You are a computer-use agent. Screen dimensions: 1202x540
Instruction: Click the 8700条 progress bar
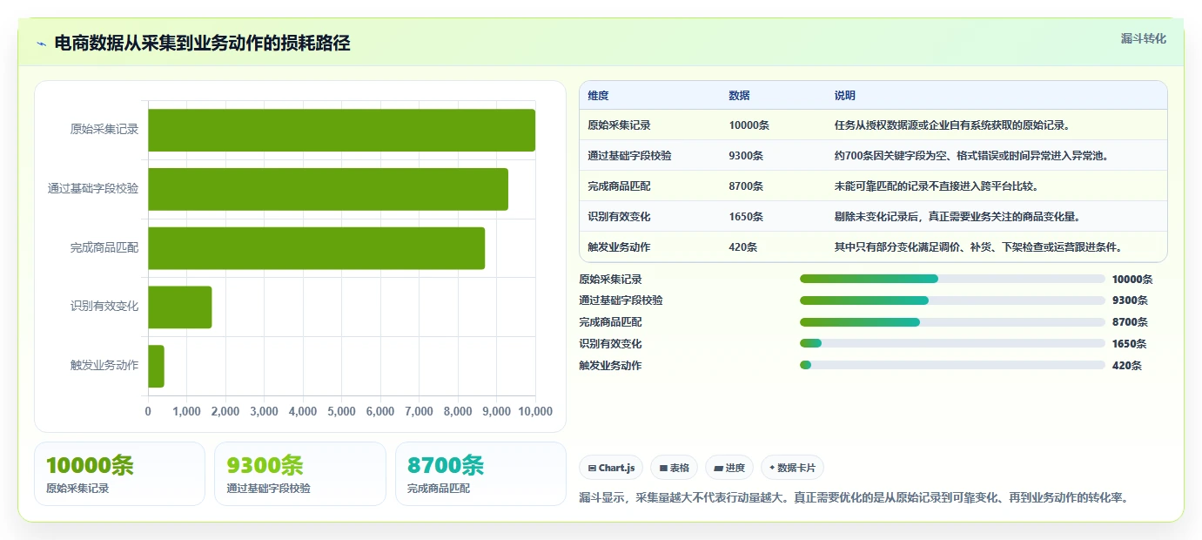pos(952,322)
